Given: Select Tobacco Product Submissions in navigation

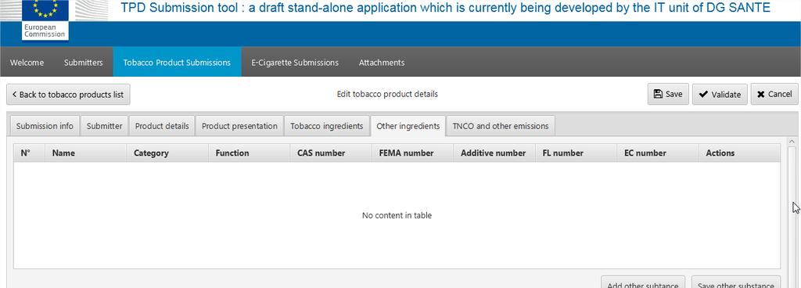Looking at the screenshot, I should click(x=177, y=63).
